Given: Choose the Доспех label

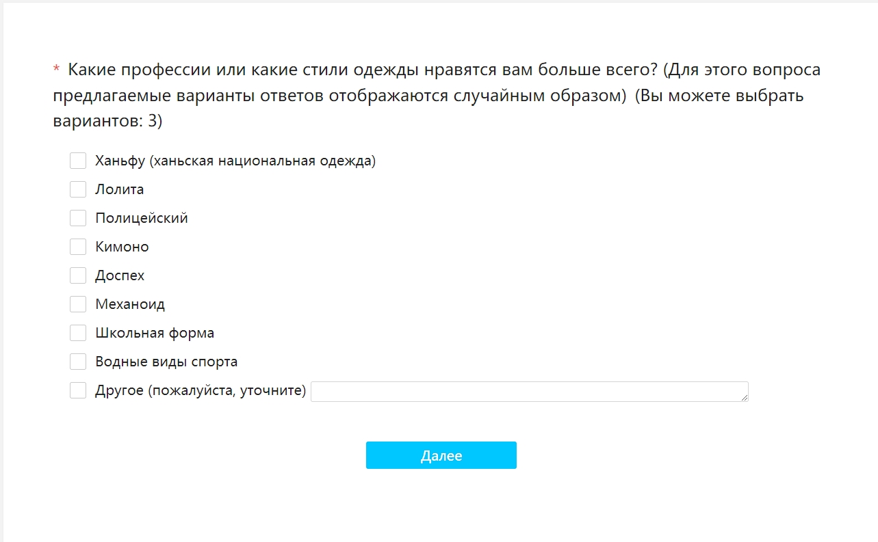Looking at the screenshot, I should pos(120,276).
